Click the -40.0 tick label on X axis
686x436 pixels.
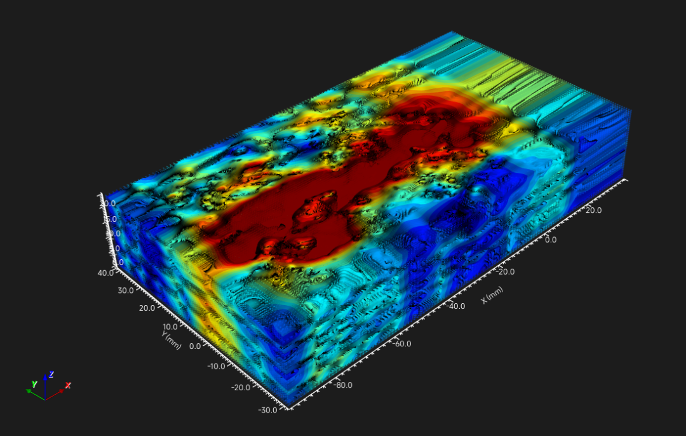coord(455,306)
